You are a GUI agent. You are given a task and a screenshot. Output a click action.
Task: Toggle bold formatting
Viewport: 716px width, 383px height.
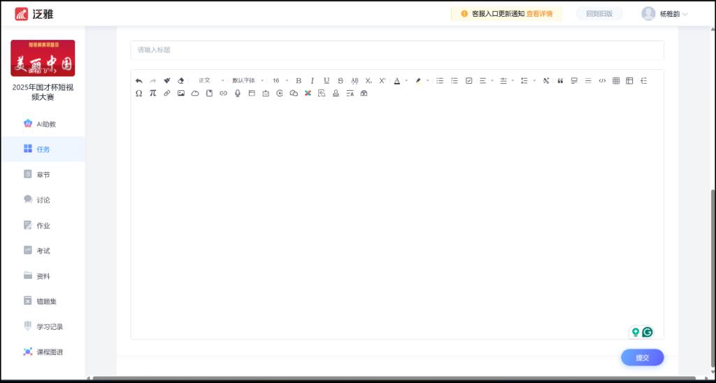pos(299,81)
